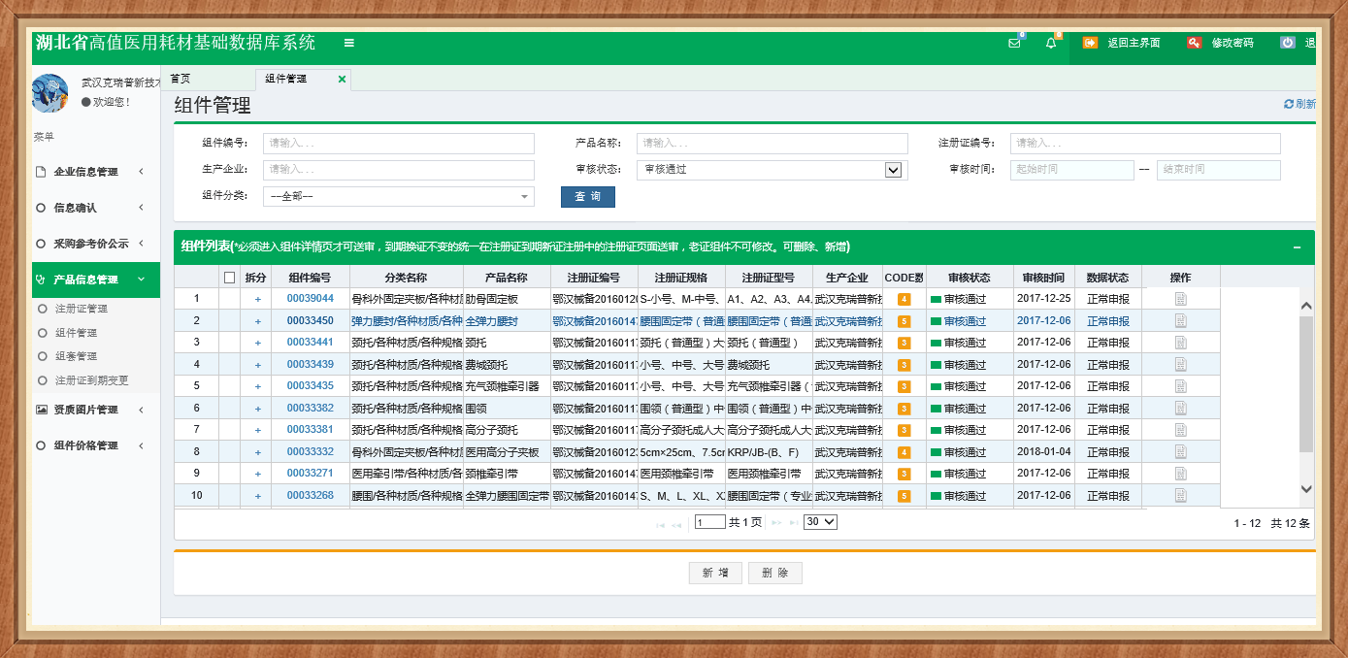Change page size dropdown showing 30
The width and height of the screenshot is (1348, 658).
[820, 522]
